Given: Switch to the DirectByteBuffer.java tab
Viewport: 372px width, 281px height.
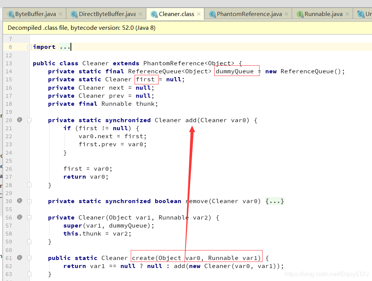Looking at the screenshot, I should pos(107,14).
